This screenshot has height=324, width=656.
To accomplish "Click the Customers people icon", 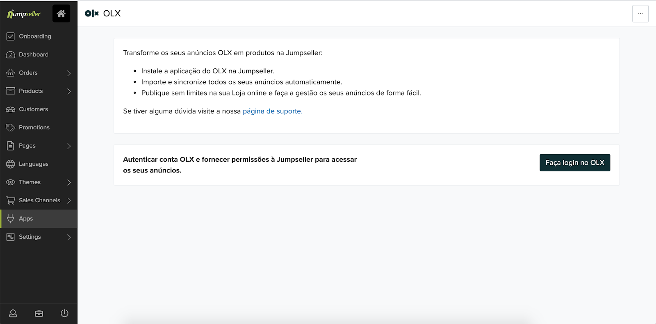I will click(x=11, y=109).
